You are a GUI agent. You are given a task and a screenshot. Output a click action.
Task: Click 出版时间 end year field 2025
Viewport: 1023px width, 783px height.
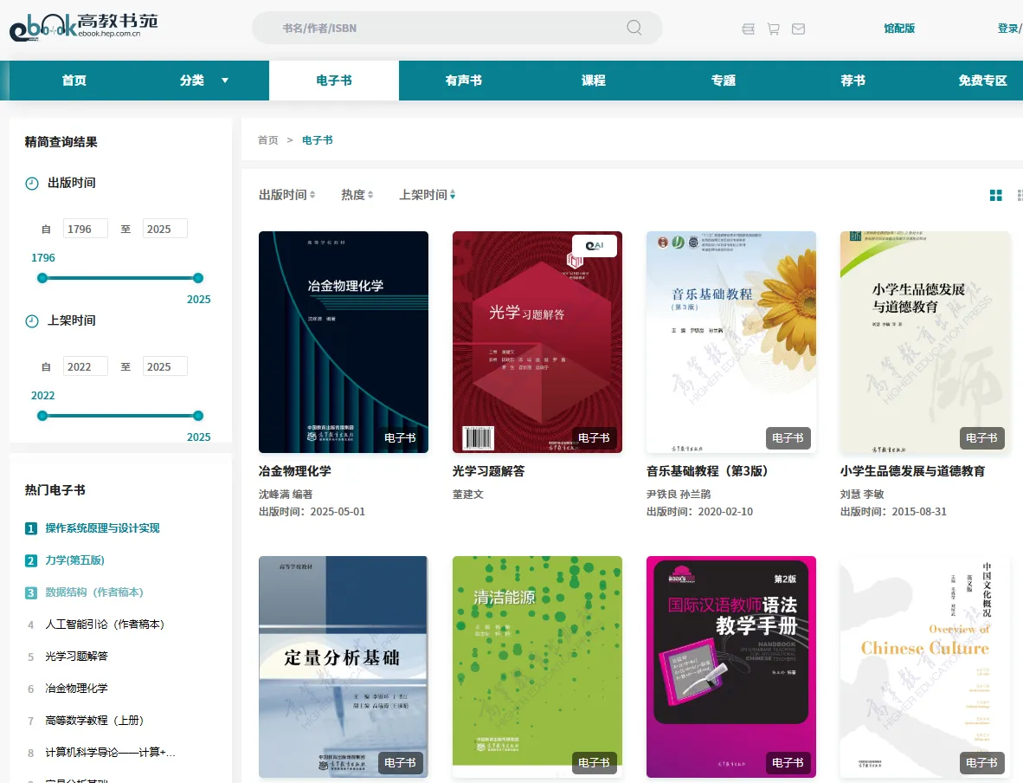(165, 230)
